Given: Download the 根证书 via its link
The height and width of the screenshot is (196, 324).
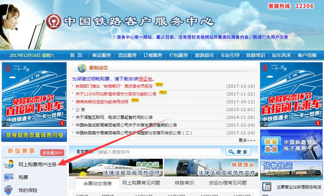Looking at the screenshot, I should 145,77.
